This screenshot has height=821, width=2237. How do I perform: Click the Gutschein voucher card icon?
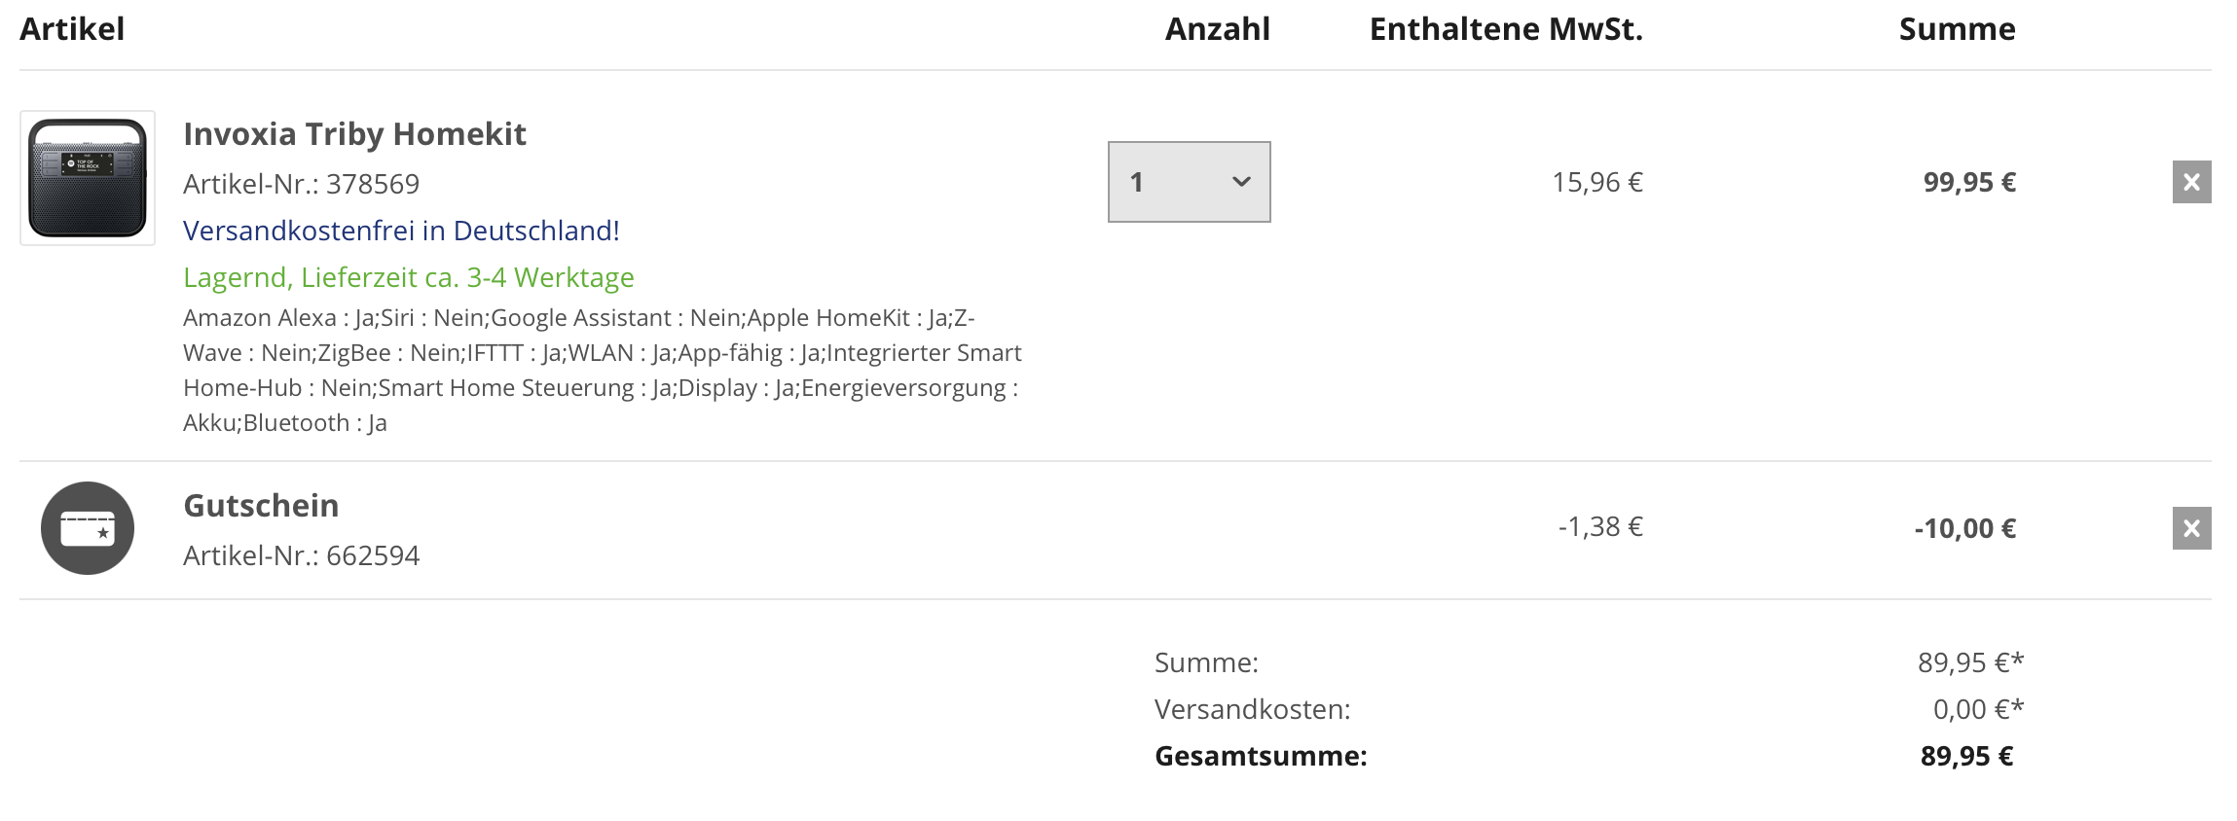coord(88,528)
